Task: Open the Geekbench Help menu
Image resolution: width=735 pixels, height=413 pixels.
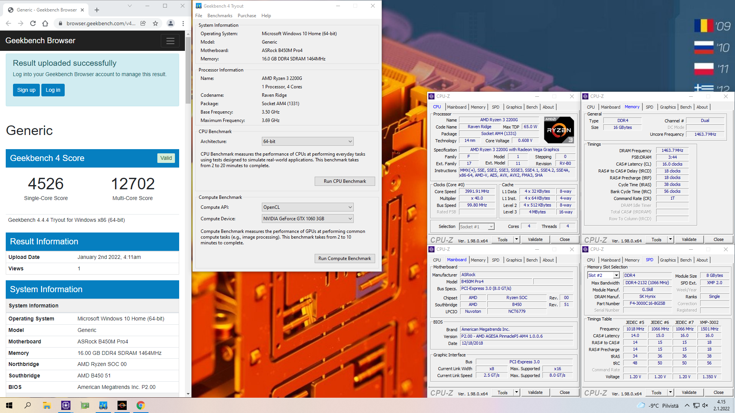Action: 266,16
